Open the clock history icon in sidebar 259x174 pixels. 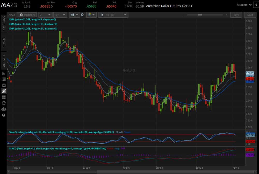coord(4,103)
